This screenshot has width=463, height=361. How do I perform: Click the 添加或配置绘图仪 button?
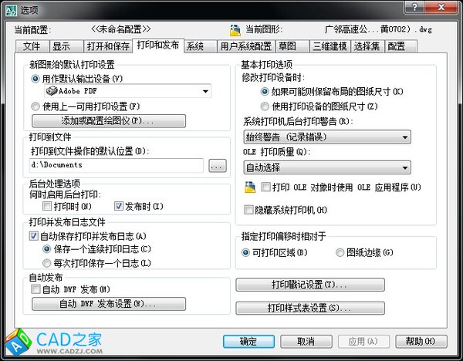click(x=109, y=121)
